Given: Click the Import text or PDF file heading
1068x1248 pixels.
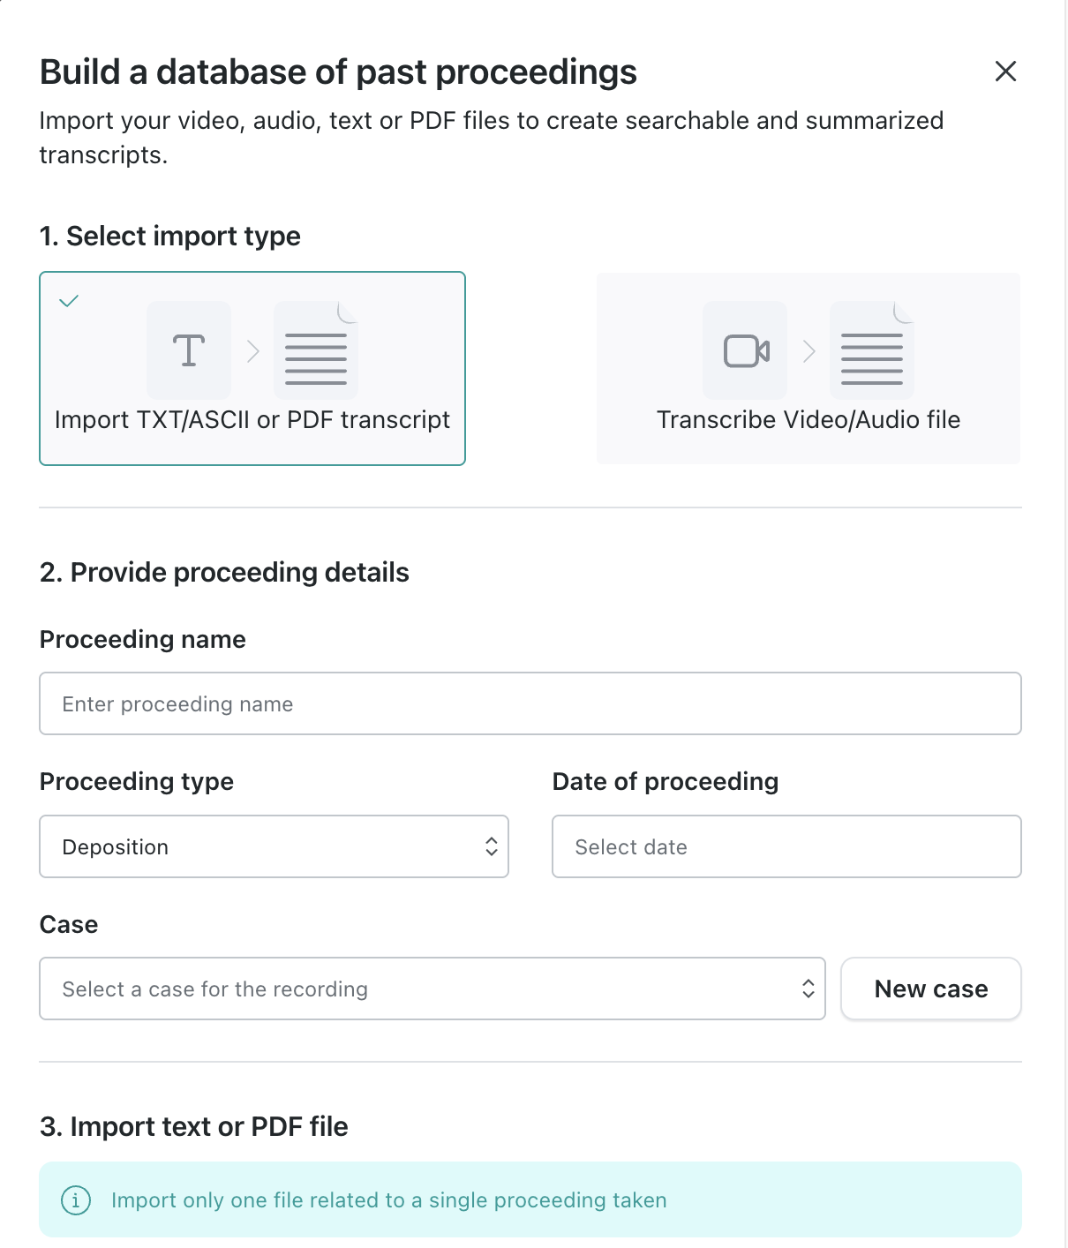Looking at the screenshot, I should (x=194, y=1126).
